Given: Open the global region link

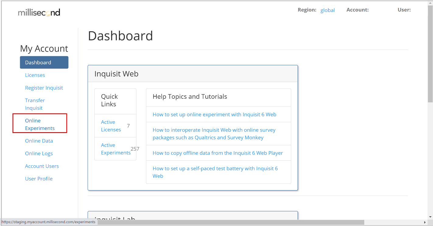Looking at the screenshot, I should tap(327, 10).
